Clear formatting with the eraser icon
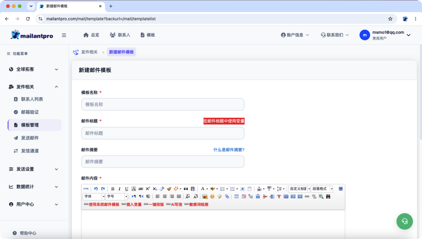The image size is (422, 239). [162, 189]
